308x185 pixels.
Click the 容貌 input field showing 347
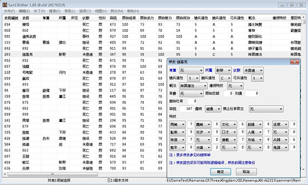coord(186,109)
